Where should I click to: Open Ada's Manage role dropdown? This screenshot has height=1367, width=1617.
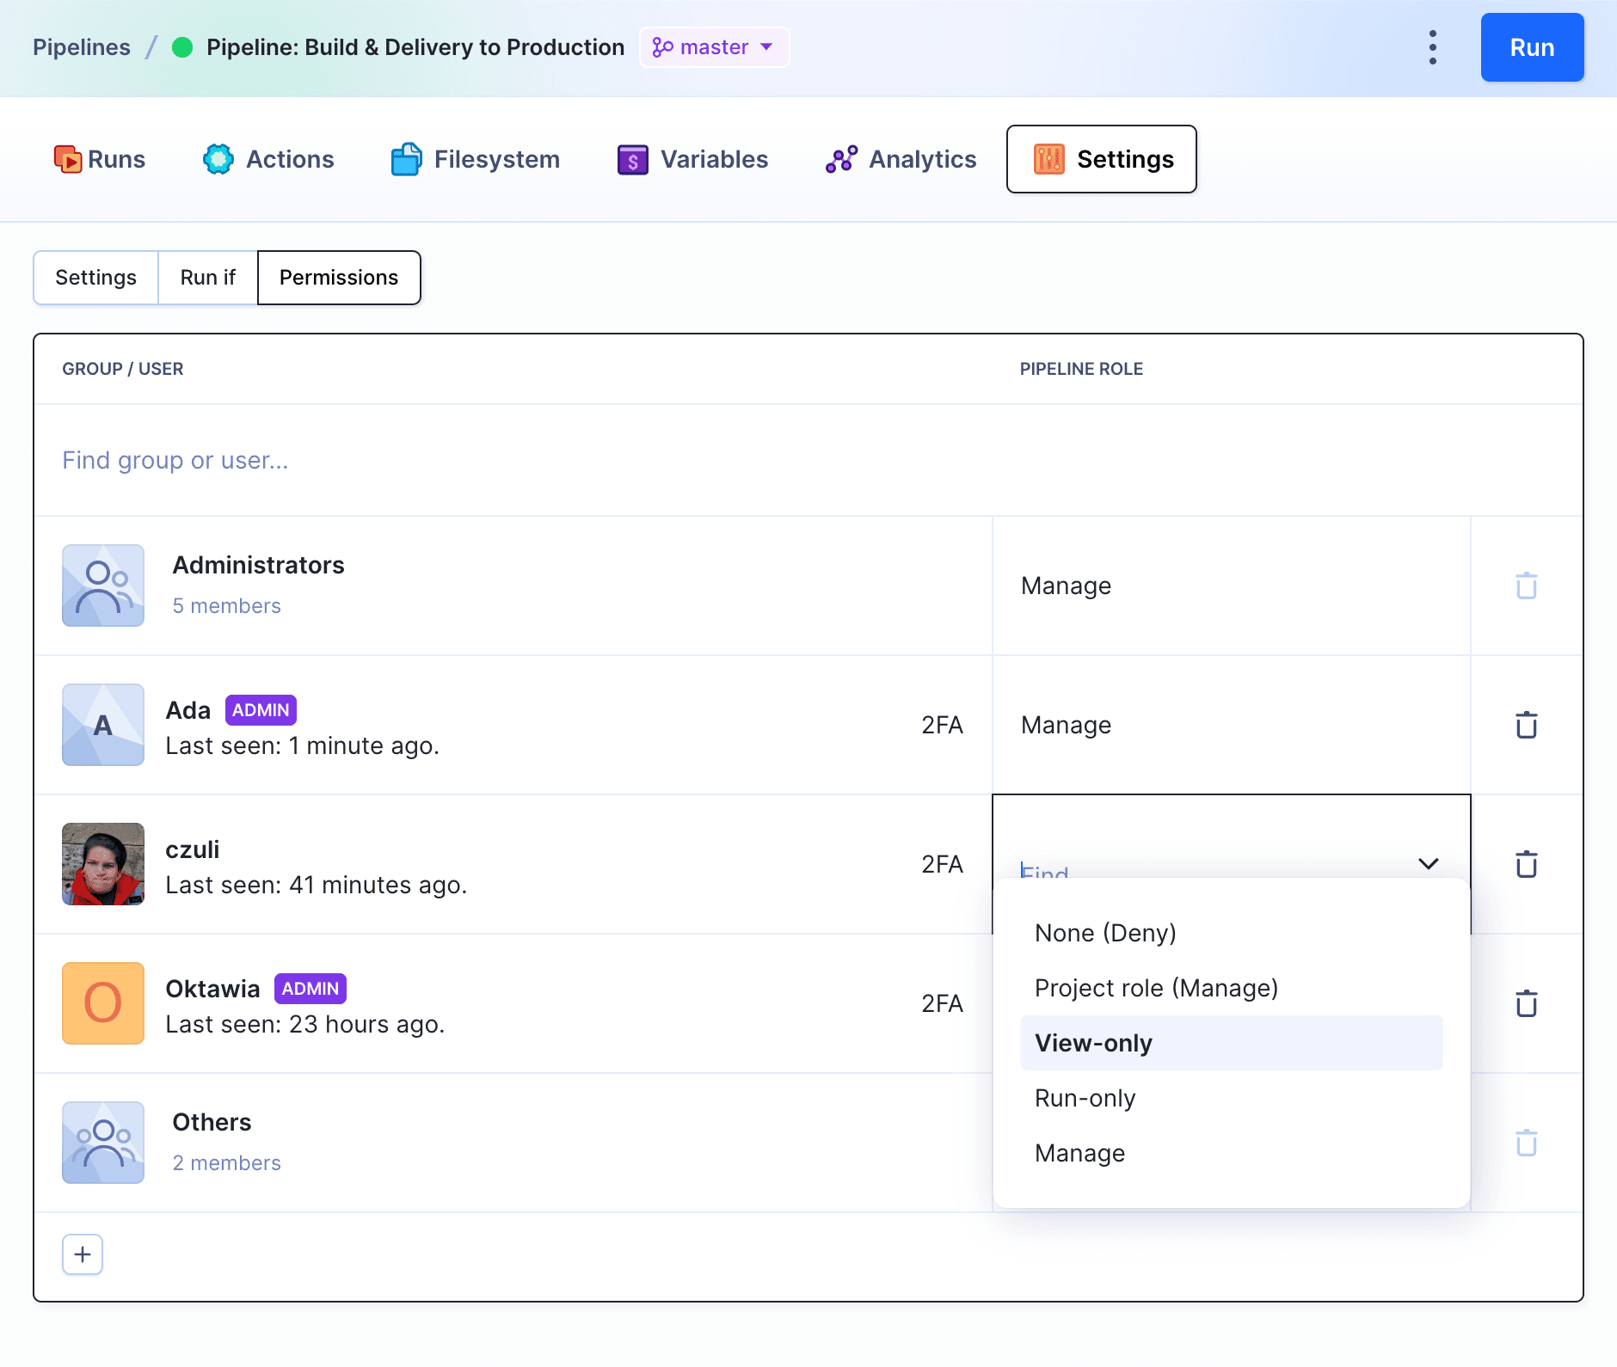(1230, 725)
